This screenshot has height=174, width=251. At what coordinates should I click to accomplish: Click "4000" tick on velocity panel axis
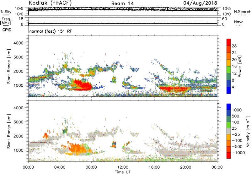click(19, 108)
